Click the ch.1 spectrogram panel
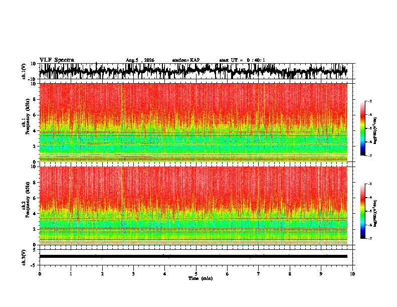The image size is (397, 307). point(193,122)
